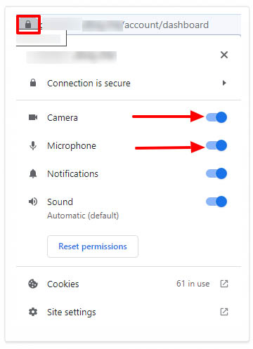This screenshot has width=253, height=349.
Task: Open the Site settings entry
Action: click(129, 312)
